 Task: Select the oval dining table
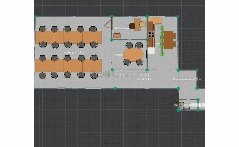coord(134,54)
